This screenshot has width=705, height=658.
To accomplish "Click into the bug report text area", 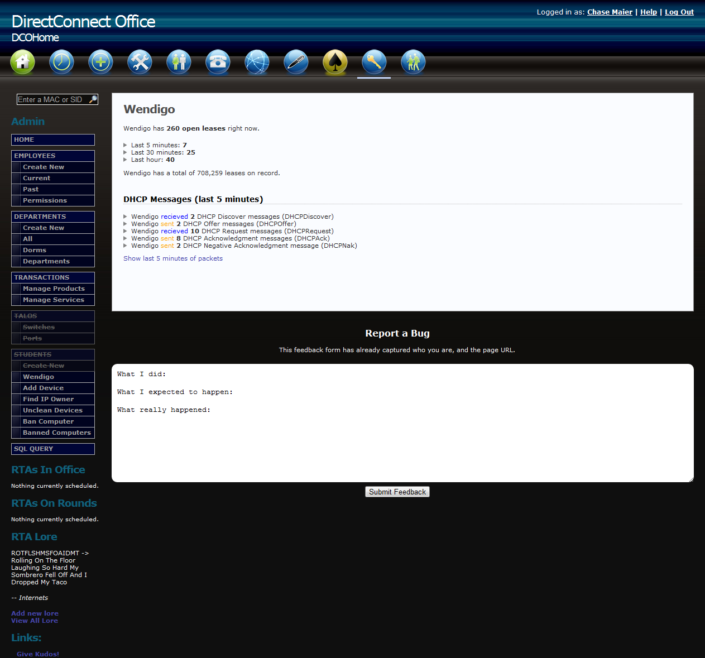I will (402, 423).
